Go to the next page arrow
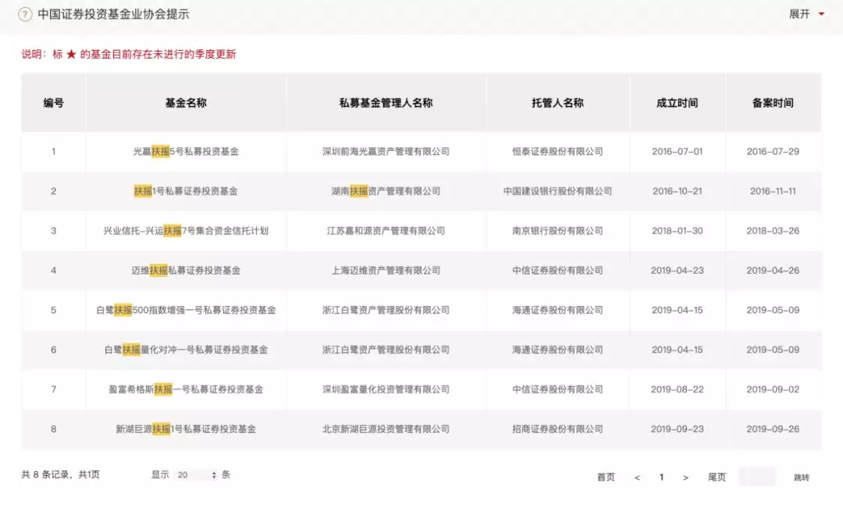The image size is (843, 508). (685, 477)
